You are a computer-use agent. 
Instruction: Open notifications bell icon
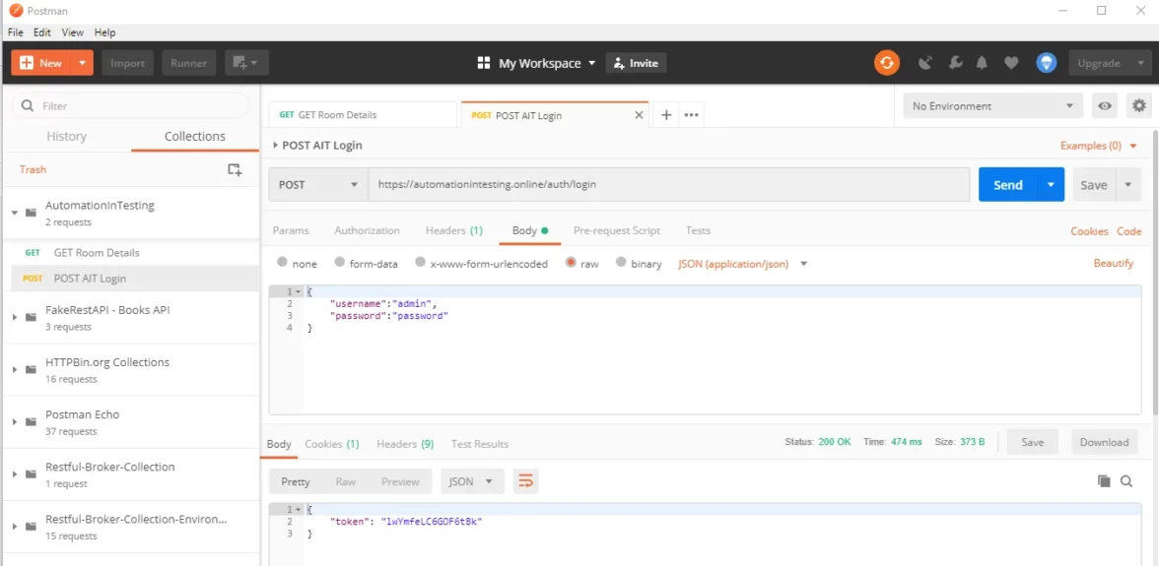982,63
